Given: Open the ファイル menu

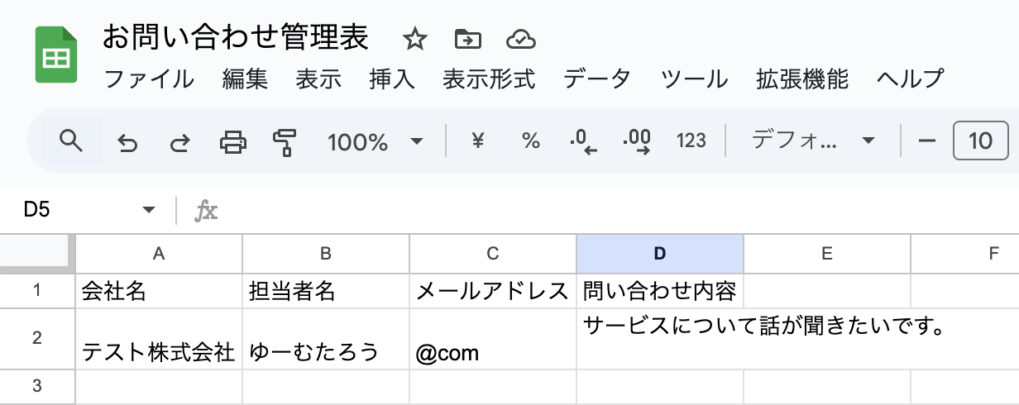Looking at the screenshot, I should pyautogui.click(x=149, y=79).
